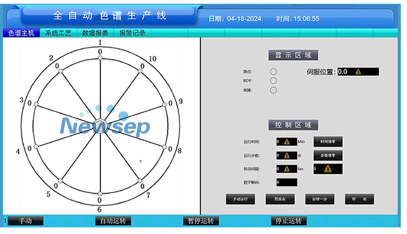Viewport: 407px width, 234px height.
Task: Click 自动运转 in the bottom bar
Action: click(x=113, y=221)
